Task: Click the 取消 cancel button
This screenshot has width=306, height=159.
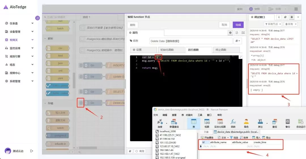Action: tap(224, 25)
